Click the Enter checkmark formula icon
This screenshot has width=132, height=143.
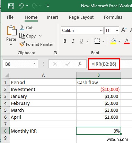point(68,64)
